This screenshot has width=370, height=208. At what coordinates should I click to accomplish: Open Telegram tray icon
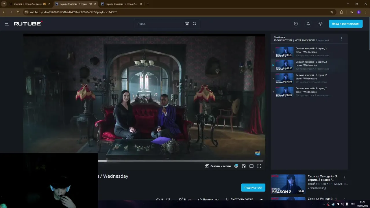pos(338,204)
